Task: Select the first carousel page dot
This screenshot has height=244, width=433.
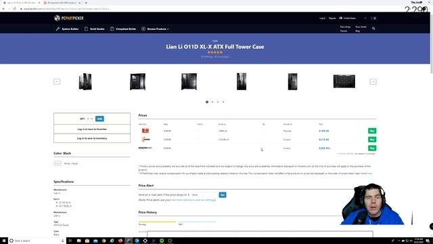Action: click(x=207, y=102)
